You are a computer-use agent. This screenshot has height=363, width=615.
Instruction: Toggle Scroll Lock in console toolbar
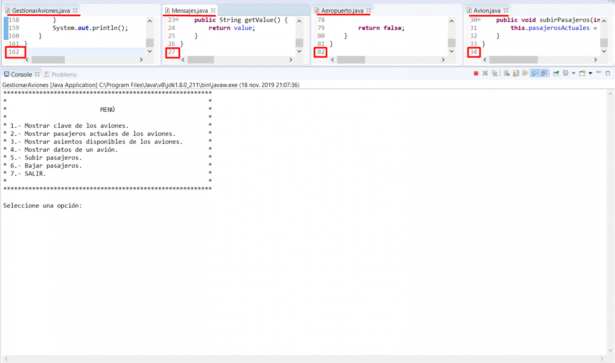coord(516,73)
